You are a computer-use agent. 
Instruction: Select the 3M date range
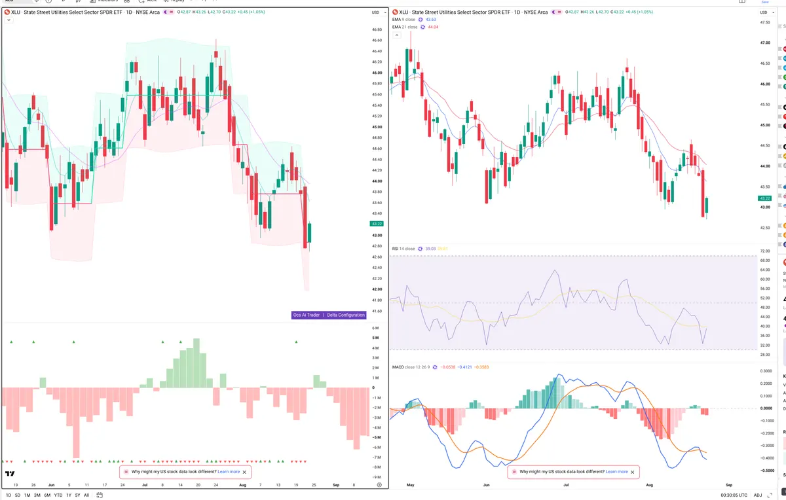pyautogui.click(x=37, y=495)
